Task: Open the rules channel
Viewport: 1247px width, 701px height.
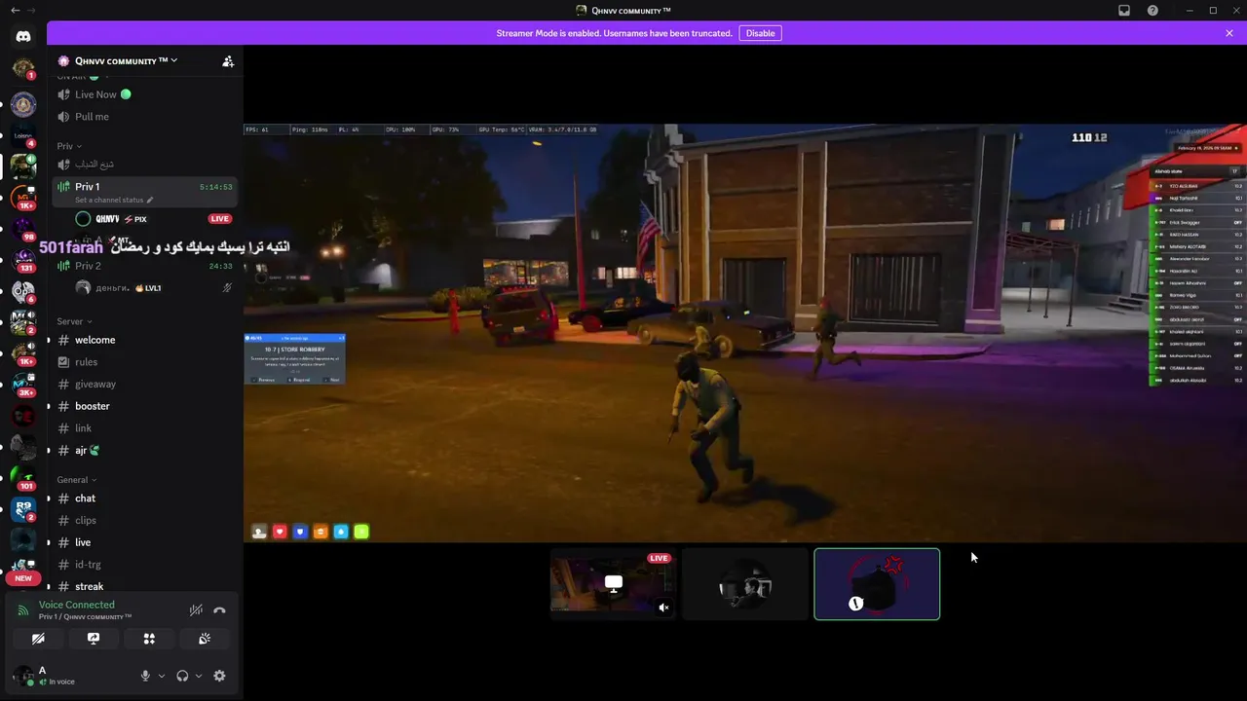Action: pyautogui.click(x=144, y=362)
